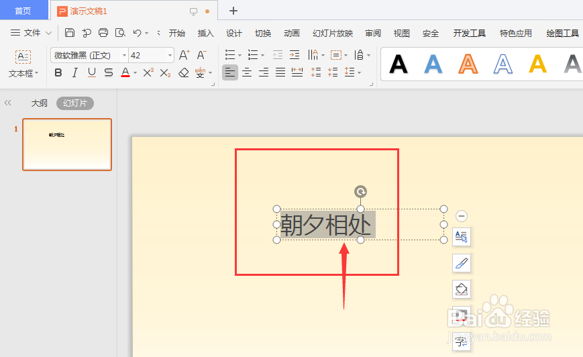Open the bullet list dropdown arrow
Image resolution: width=583 pixels, height=357 pixels.
[240, 56]
